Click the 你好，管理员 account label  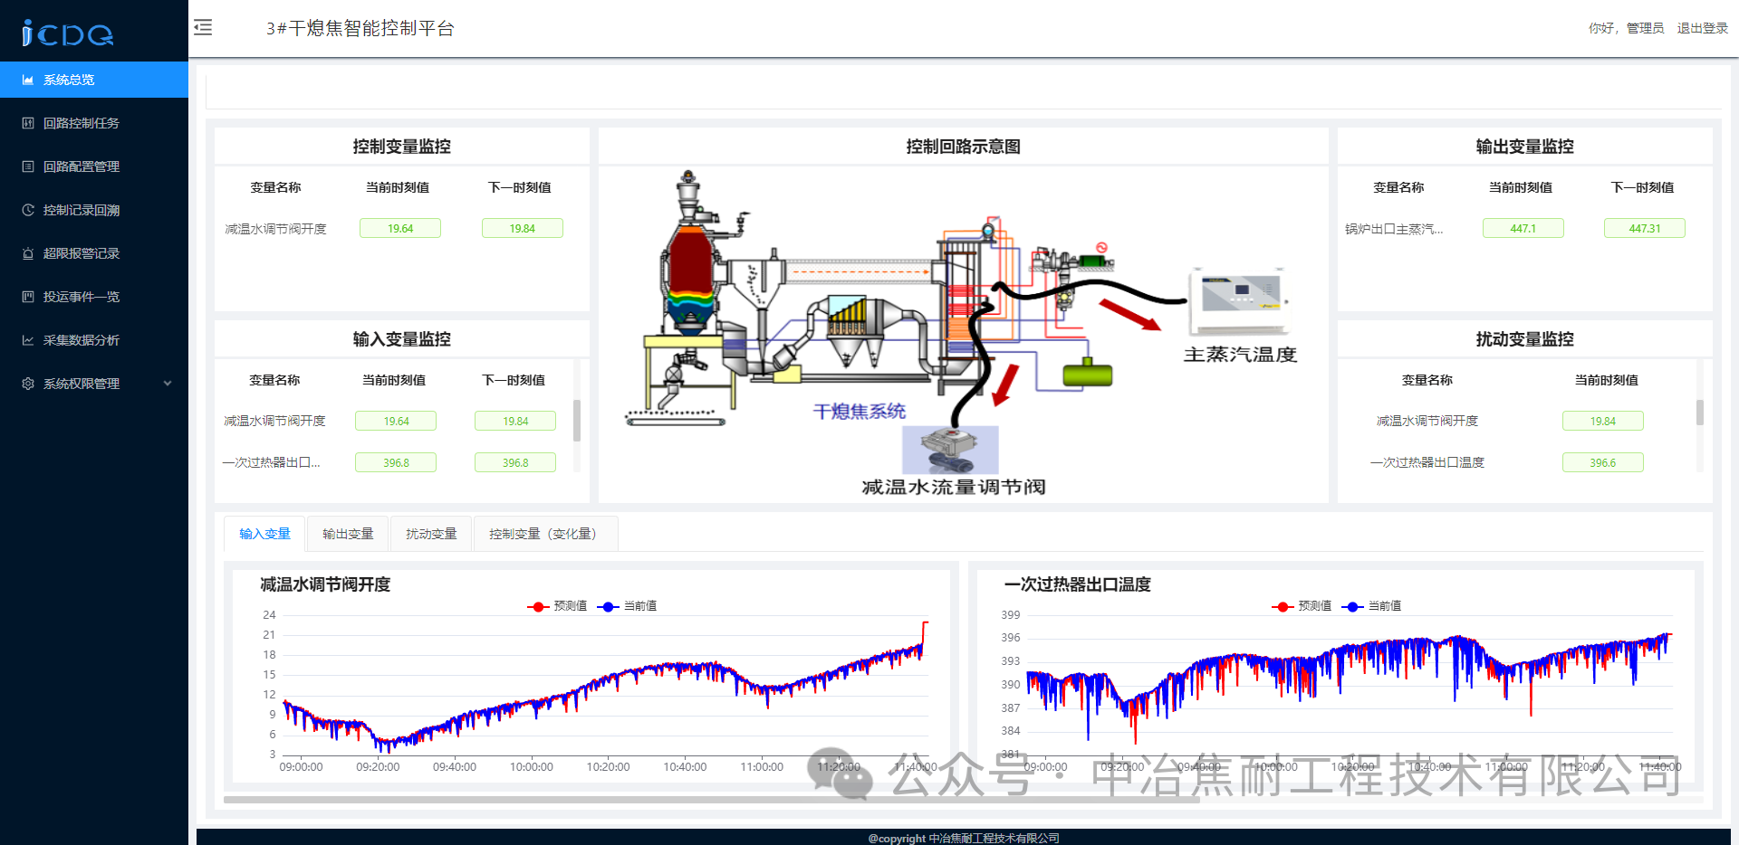[x=1626, y=28]
